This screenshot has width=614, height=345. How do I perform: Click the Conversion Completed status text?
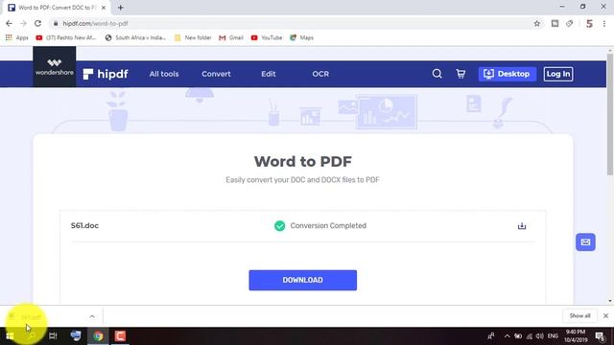click(x=328, y=226)
